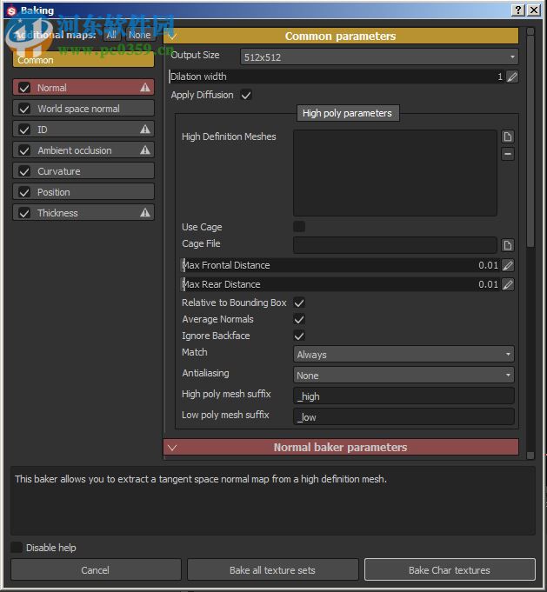Select the Position baker entry
This screenshot has width=547, height=592.
[83, 192]
